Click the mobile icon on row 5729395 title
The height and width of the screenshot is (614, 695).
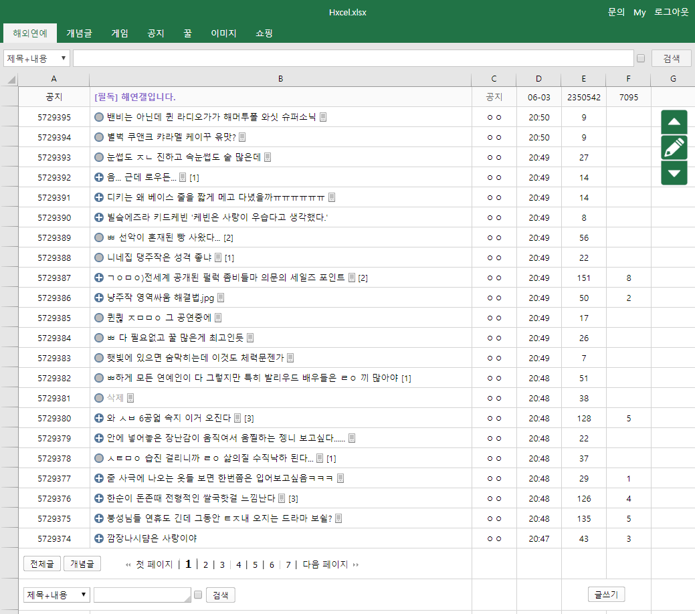(x=323, y=117)
